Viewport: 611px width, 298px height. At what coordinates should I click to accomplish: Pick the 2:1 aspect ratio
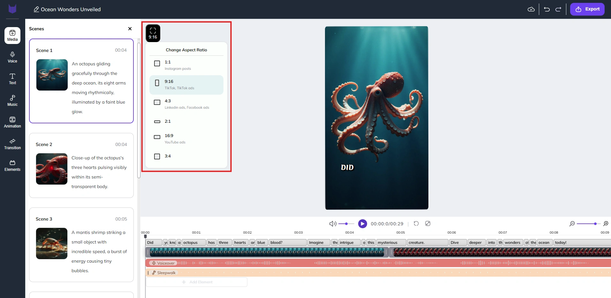tap(186, 121)
